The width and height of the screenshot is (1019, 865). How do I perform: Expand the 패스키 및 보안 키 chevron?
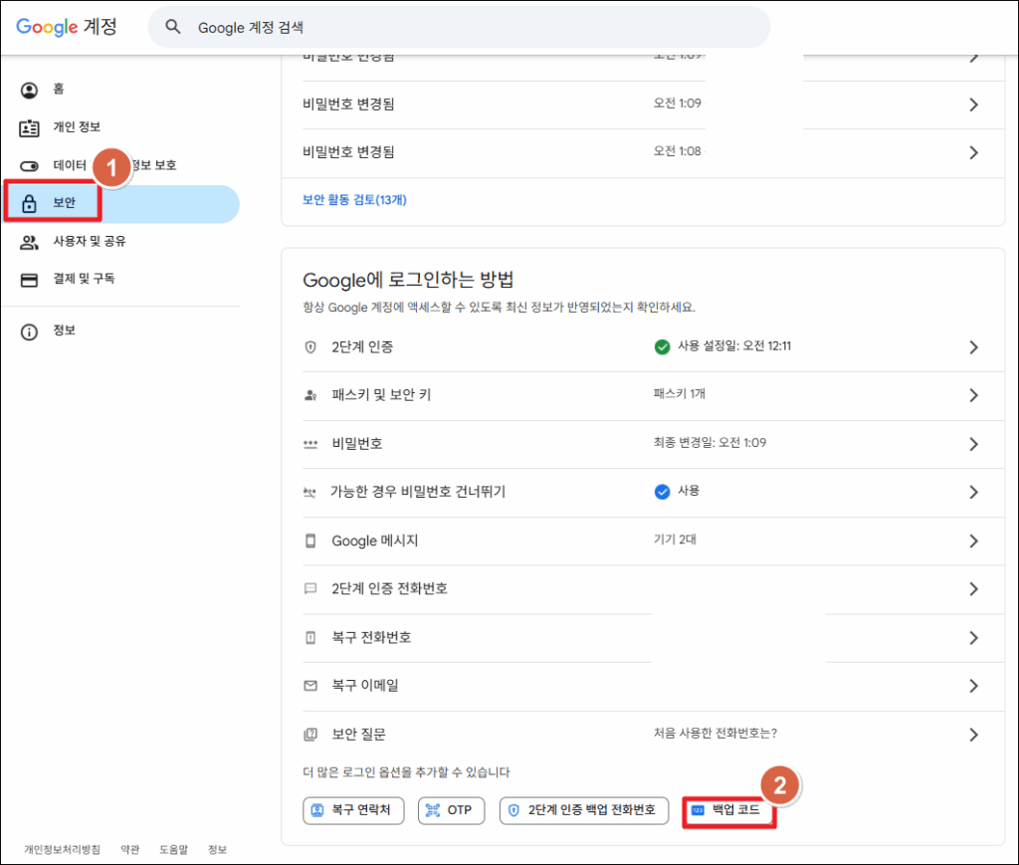pos(973,395)
